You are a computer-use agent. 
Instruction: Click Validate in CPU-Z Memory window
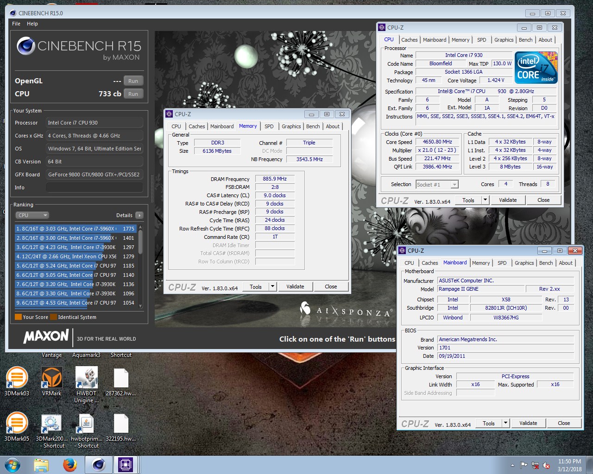point(295,287)
